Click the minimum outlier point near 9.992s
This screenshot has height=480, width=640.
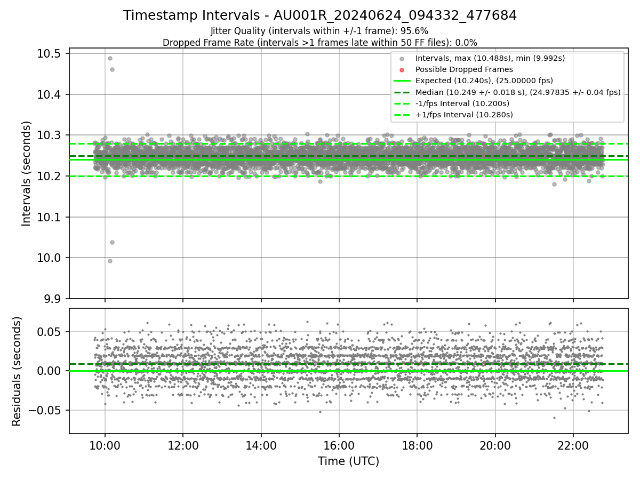pyautogui.click(x=110, y=261)
